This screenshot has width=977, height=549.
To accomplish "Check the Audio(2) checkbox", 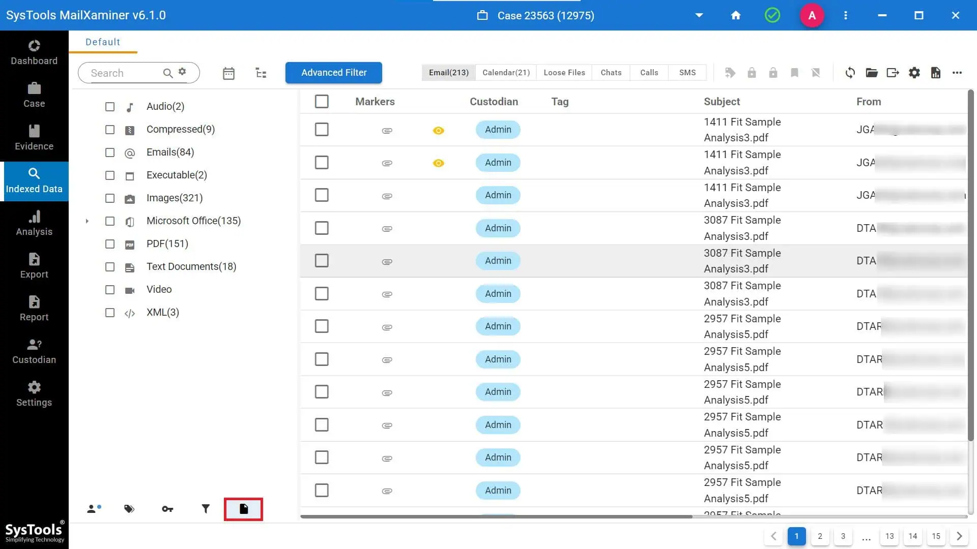I will [x=110, y=107].
